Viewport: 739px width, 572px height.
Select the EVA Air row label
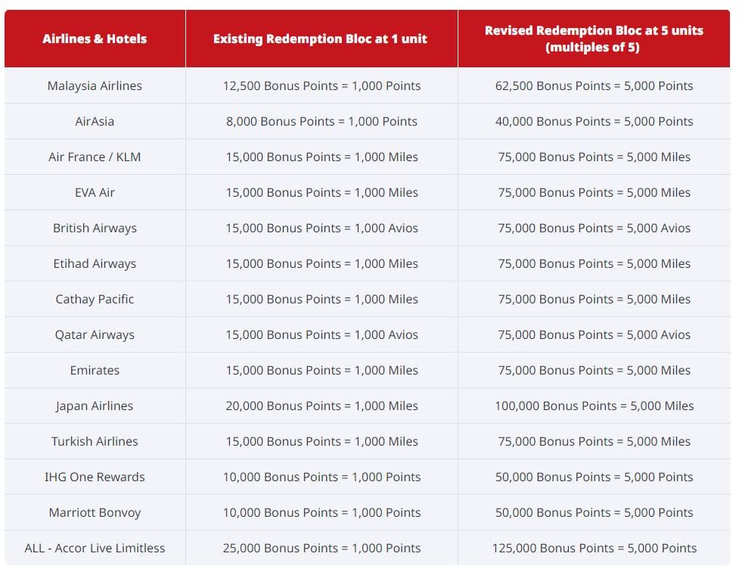point(94,192)
